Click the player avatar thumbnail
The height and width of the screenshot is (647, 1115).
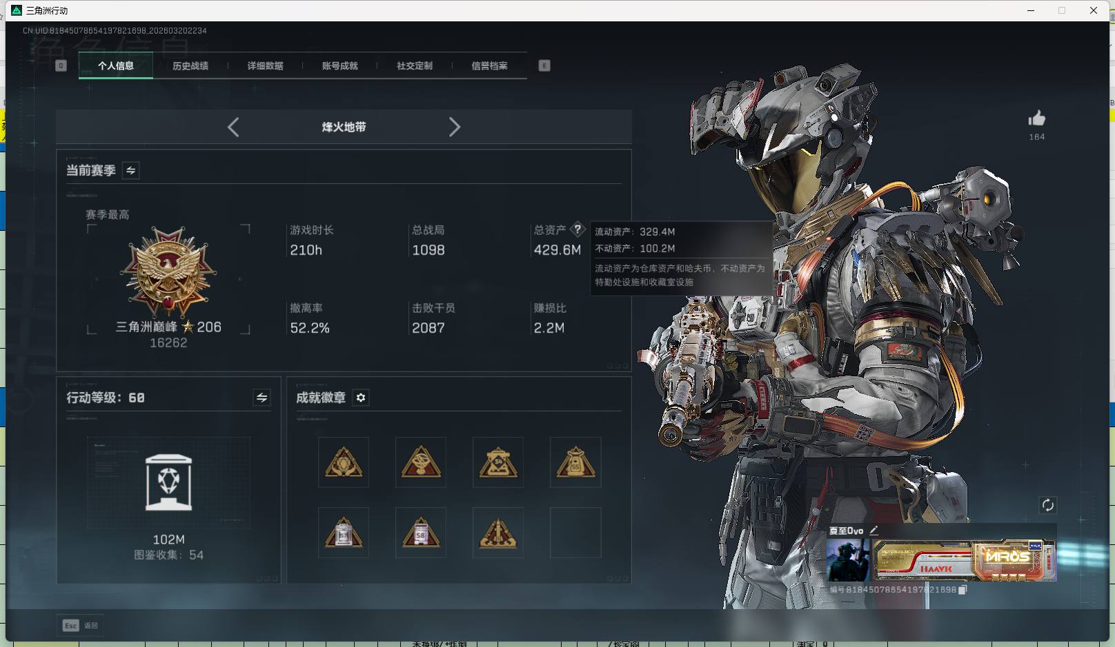[x=849, y=560]
